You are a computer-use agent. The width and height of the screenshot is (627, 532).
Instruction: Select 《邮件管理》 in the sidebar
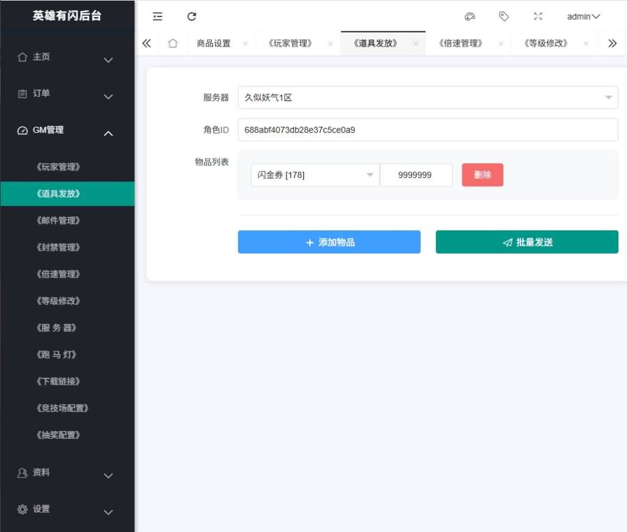point(67,220)
